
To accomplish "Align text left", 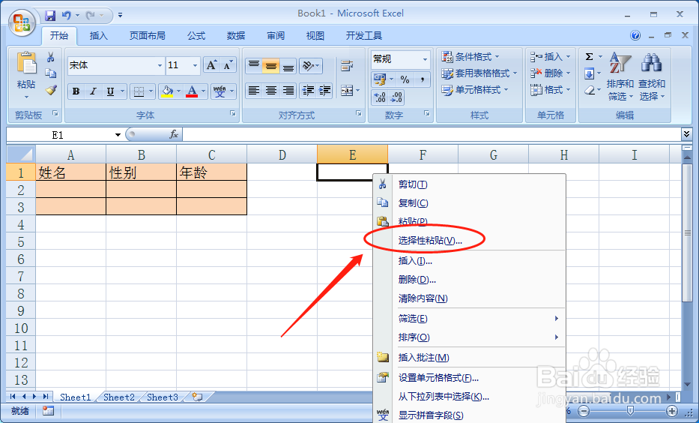I will [x=254, y=91].
